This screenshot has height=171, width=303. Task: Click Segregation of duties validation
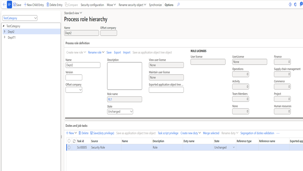[257, 133]
